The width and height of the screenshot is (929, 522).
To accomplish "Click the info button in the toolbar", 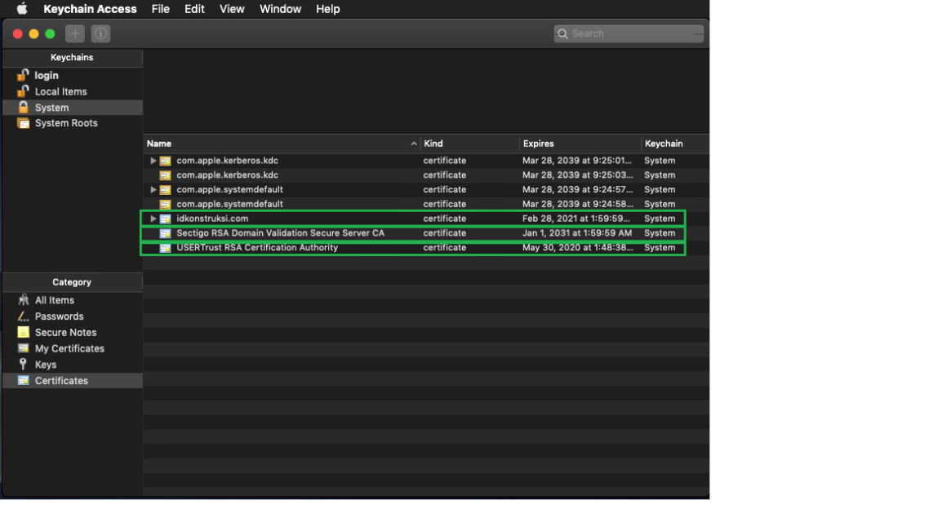I will 100,33.
